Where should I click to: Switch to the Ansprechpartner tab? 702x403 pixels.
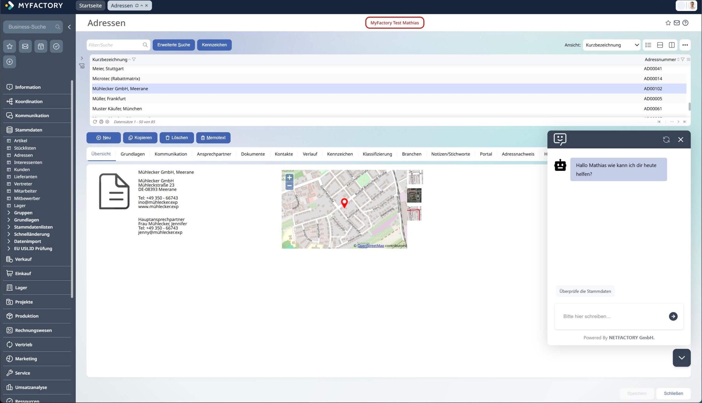pos(214,154)
